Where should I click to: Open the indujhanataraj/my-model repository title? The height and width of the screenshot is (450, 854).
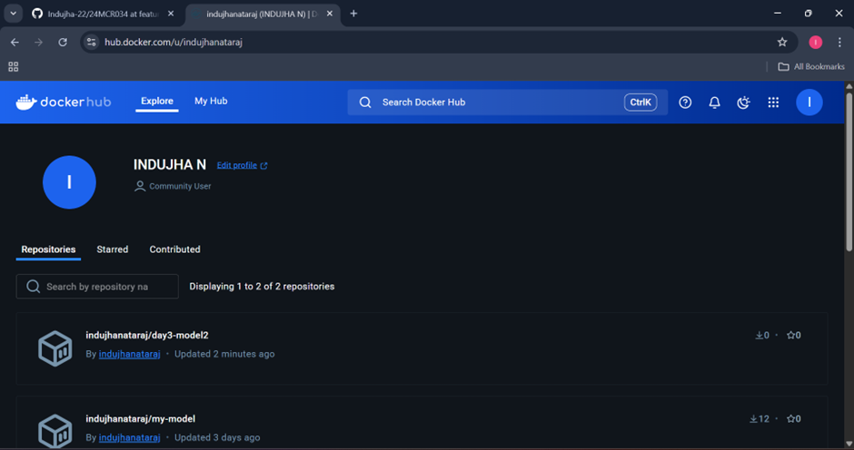click(141, 419)
